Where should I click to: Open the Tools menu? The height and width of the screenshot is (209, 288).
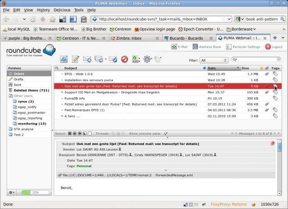point(79,10)
